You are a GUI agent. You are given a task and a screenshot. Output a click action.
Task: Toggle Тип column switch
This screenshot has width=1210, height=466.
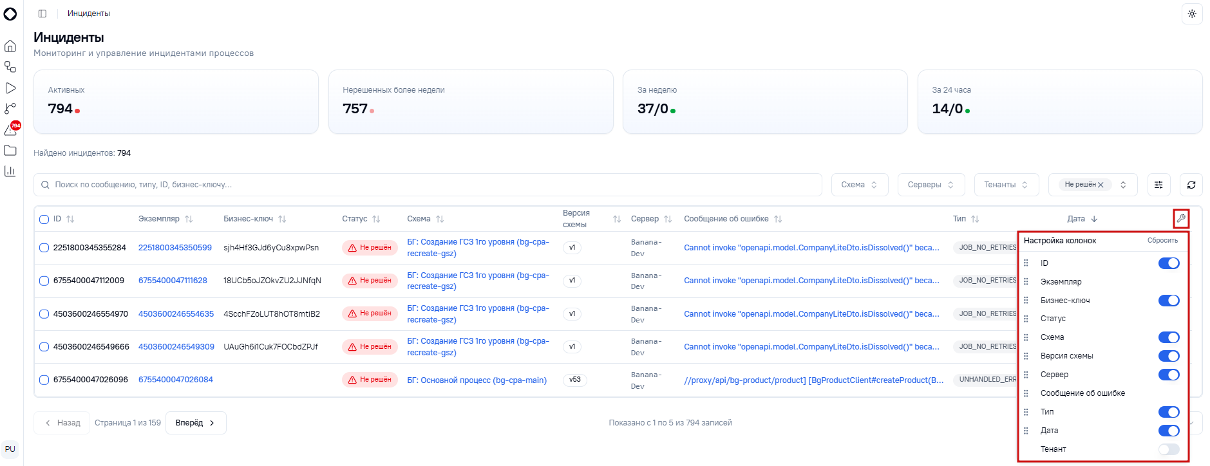tap(1169, 412)
